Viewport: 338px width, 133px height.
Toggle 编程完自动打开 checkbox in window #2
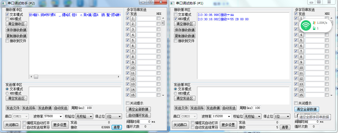point(24,123)
